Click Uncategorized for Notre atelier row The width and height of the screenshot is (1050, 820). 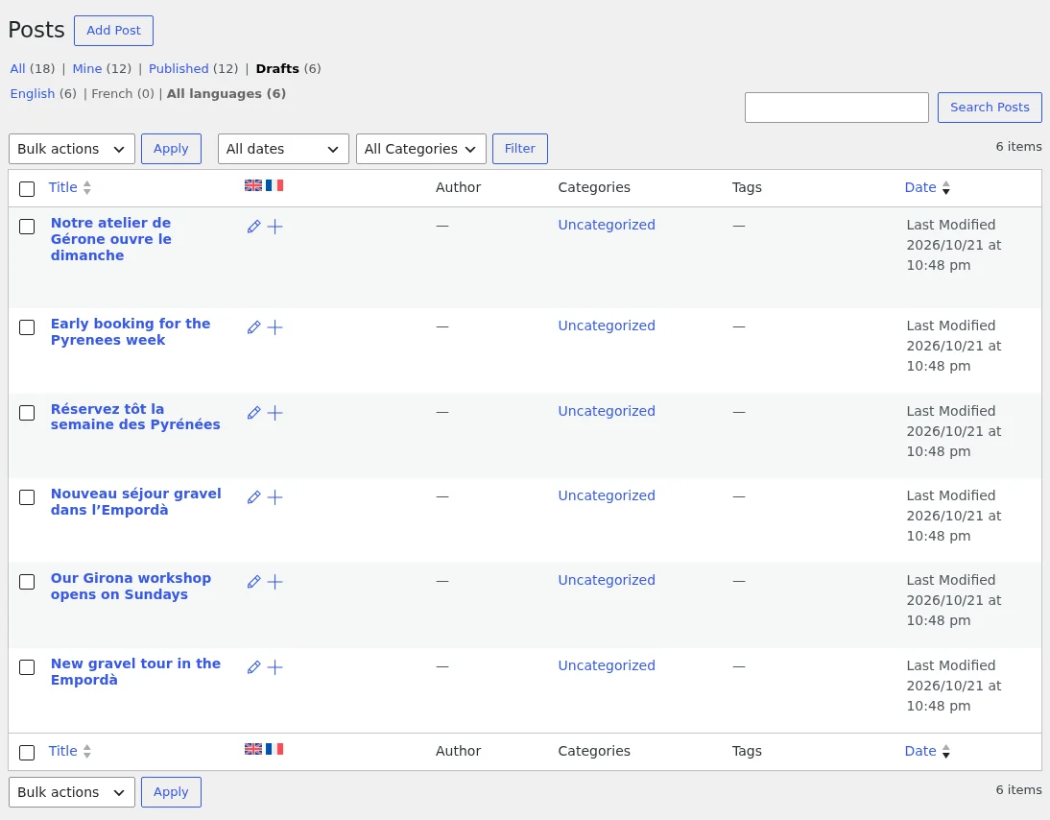click(x=607, y=225)
